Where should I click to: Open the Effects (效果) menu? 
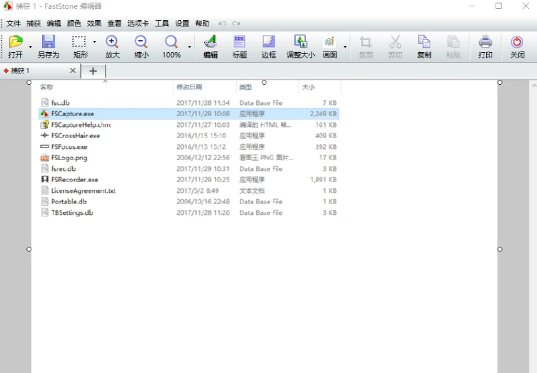pos(94,23)
